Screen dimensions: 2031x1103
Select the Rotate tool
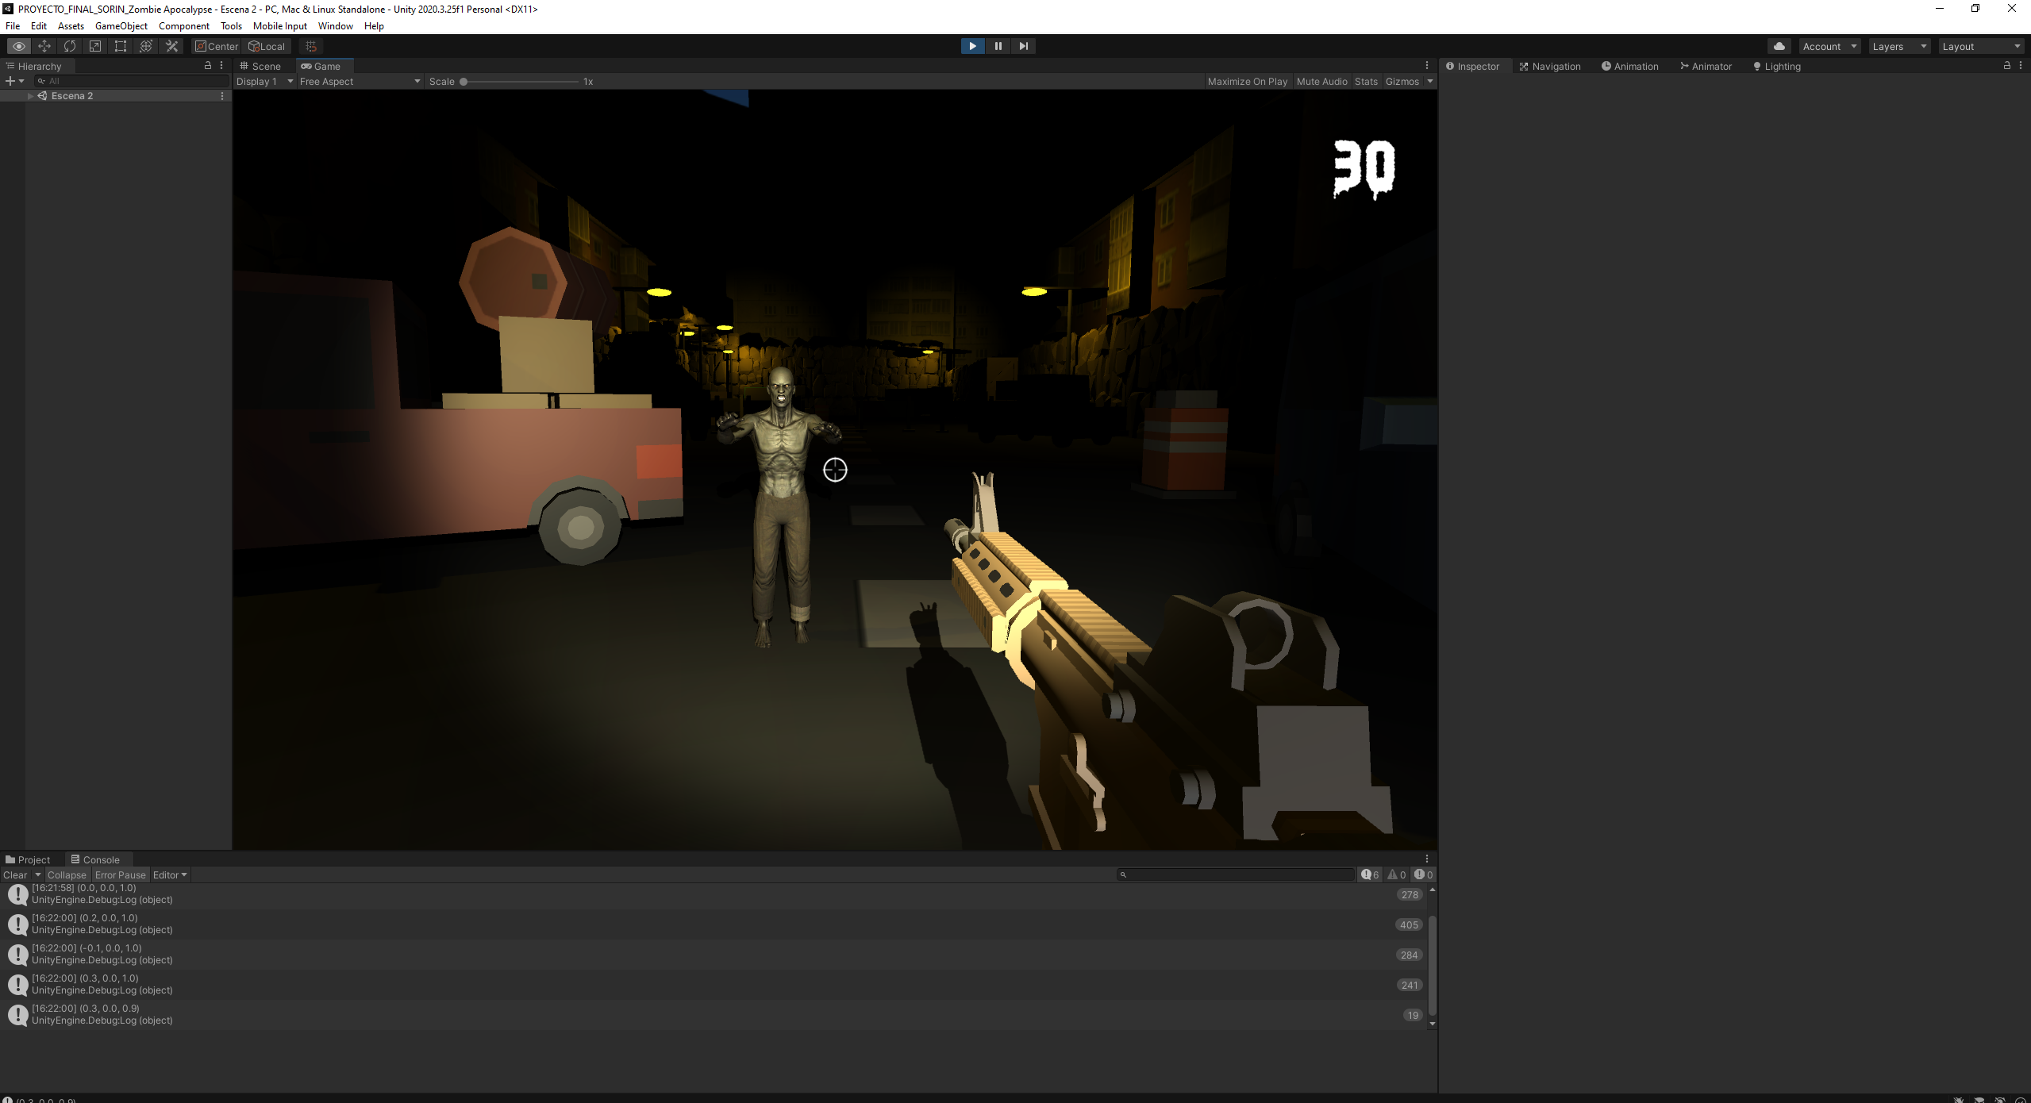click(70, 46)
